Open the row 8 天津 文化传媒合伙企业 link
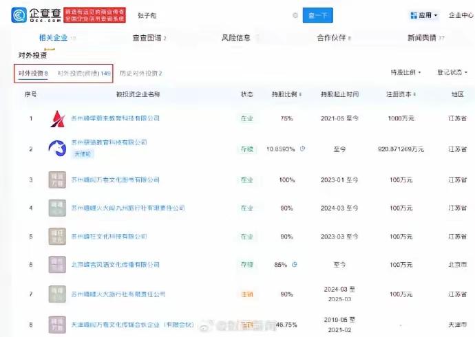 (x=132, y=325)
